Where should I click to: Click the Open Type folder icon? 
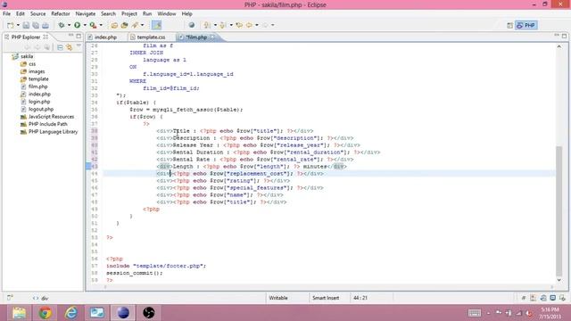(x=114, y=25)
